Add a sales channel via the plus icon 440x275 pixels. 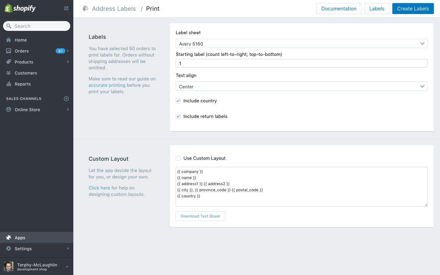(66, 98)
